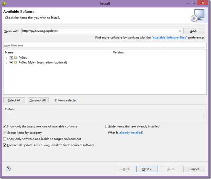This screenshot has height=179, width=211.
Task: Select PyDev Mylyn Integration (optional) row label
Action: point(43,62)
